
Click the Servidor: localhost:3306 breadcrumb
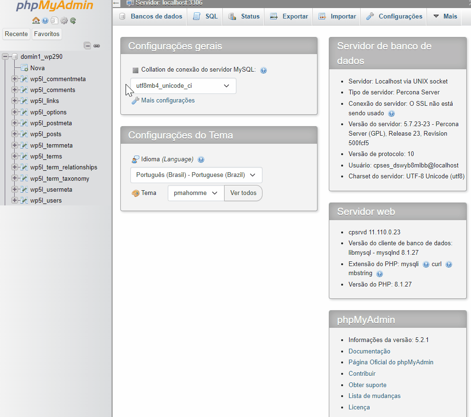(169, 3)
